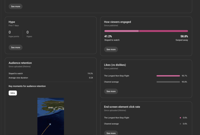Click the Channel average likes bar
Image resolution: width=200 pixels, height=135 pixels.
coord(168,82)
